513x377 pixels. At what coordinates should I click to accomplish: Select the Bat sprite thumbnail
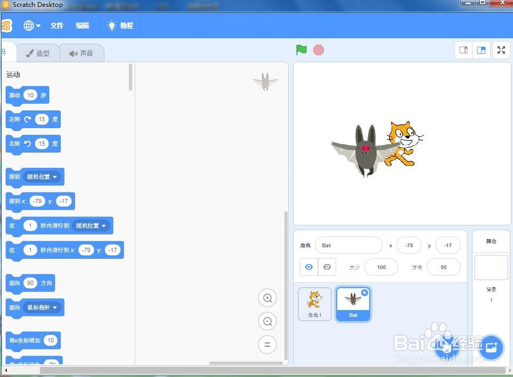point(353,305)
